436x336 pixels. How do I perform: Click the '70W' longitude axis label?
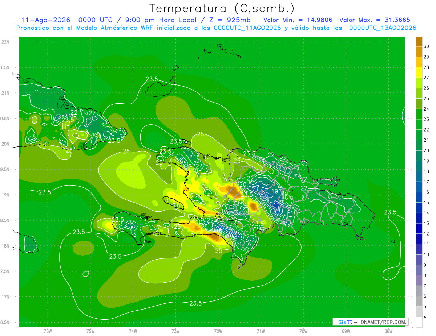(x=303, y=331)
